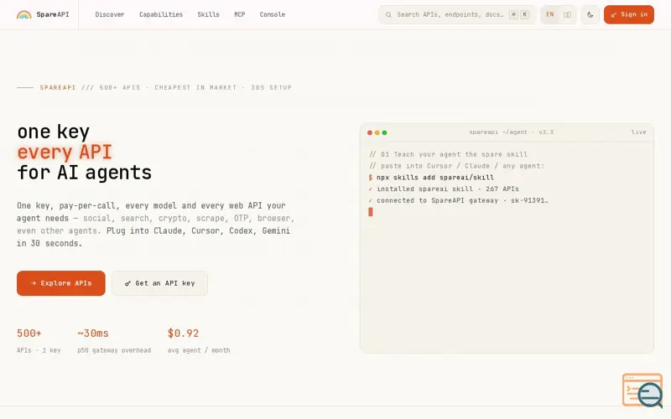Click the 'spareapi ~/agent · v2.3' title
Image resolution: width=671 pixels, height=419 pixels.
[x=511, y=132]
